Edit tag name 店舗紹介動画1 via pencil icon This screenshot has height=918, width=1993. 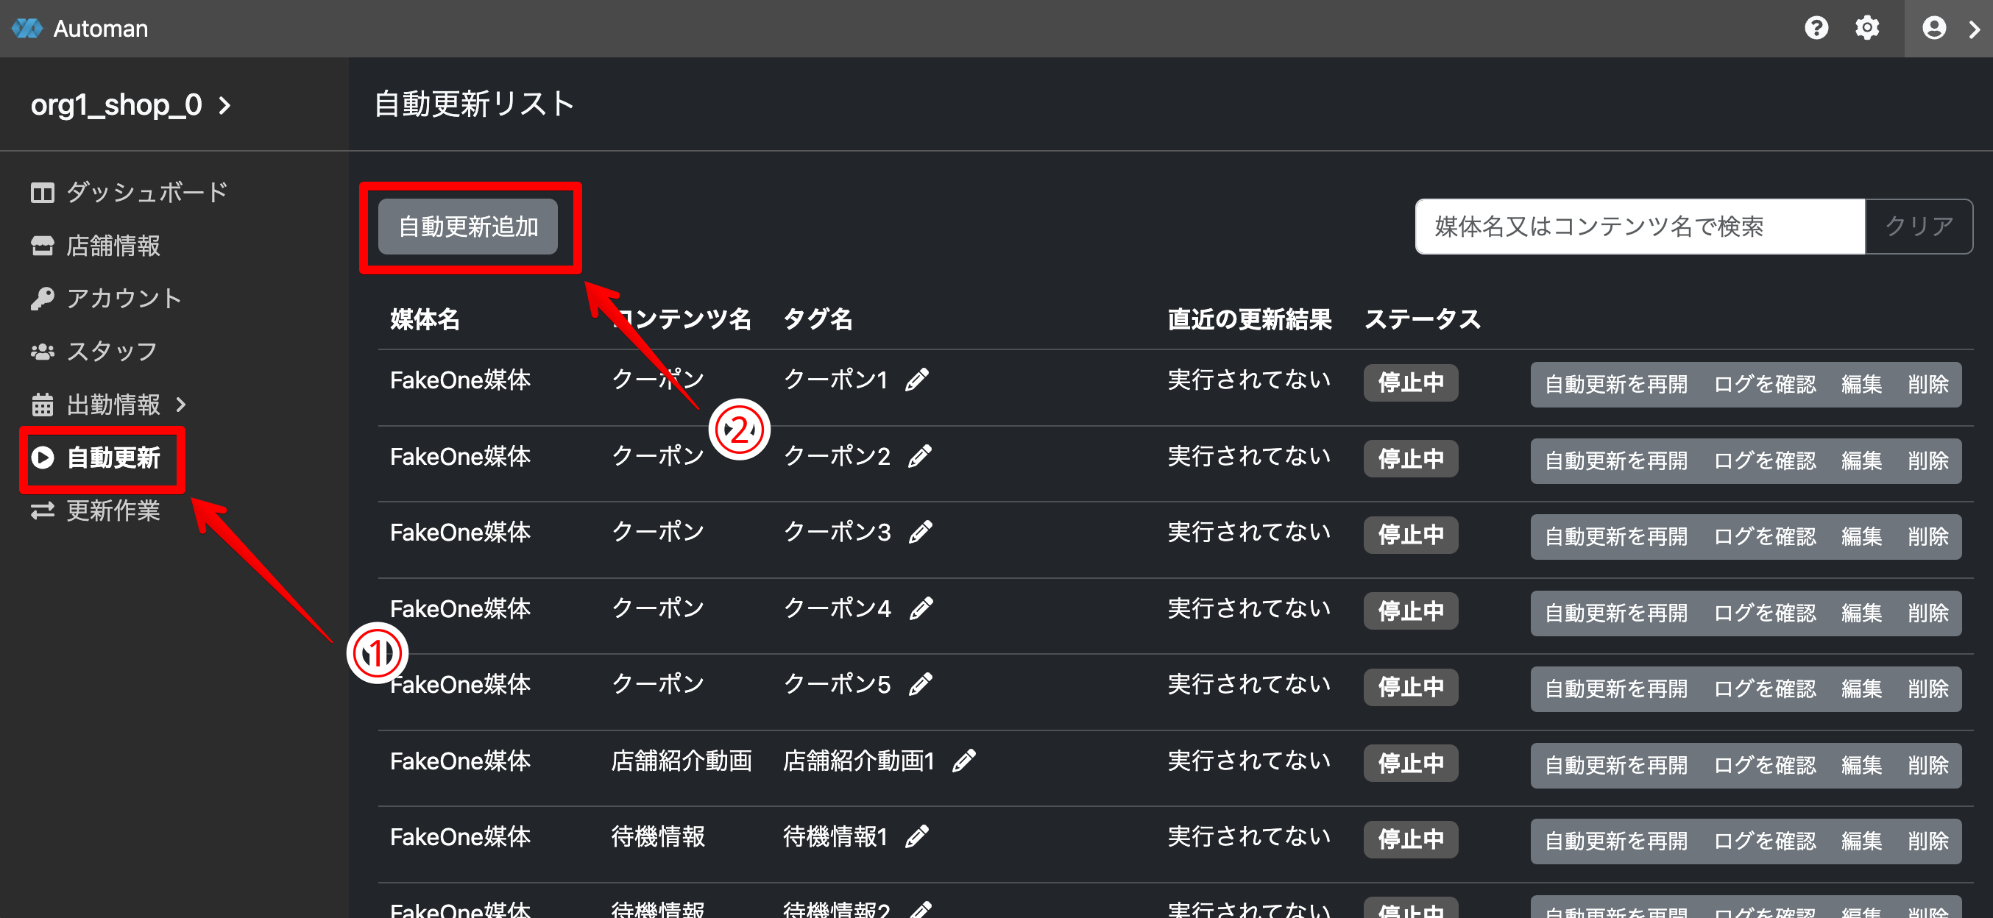tap(963, 761)
